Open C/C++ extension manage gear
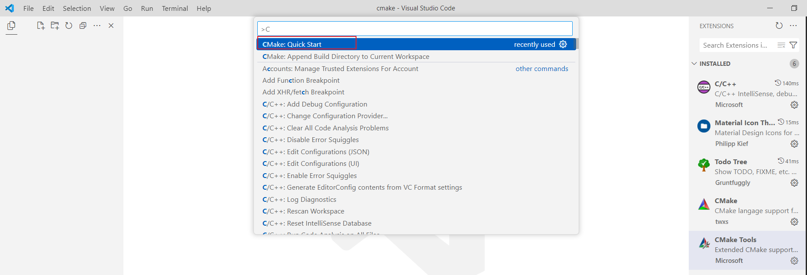The height and width of the screenshot is (275, 807). (794, 105)
